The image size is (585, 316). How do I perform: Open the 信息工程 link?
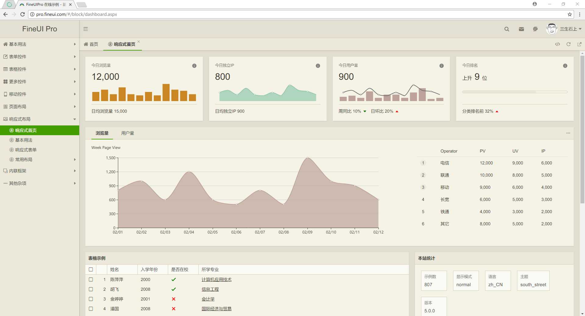[210, 289]
